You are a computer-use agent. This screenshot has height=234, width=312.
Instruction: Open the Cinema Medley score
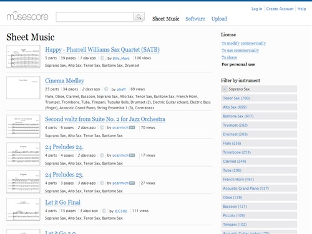tap(65, 80)
